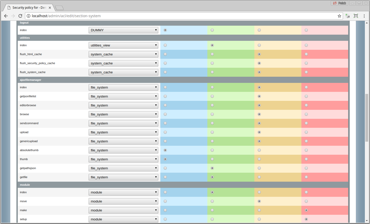Go back using browser back arrow
This screenshot has width=370, height=224.
[6, 16]
